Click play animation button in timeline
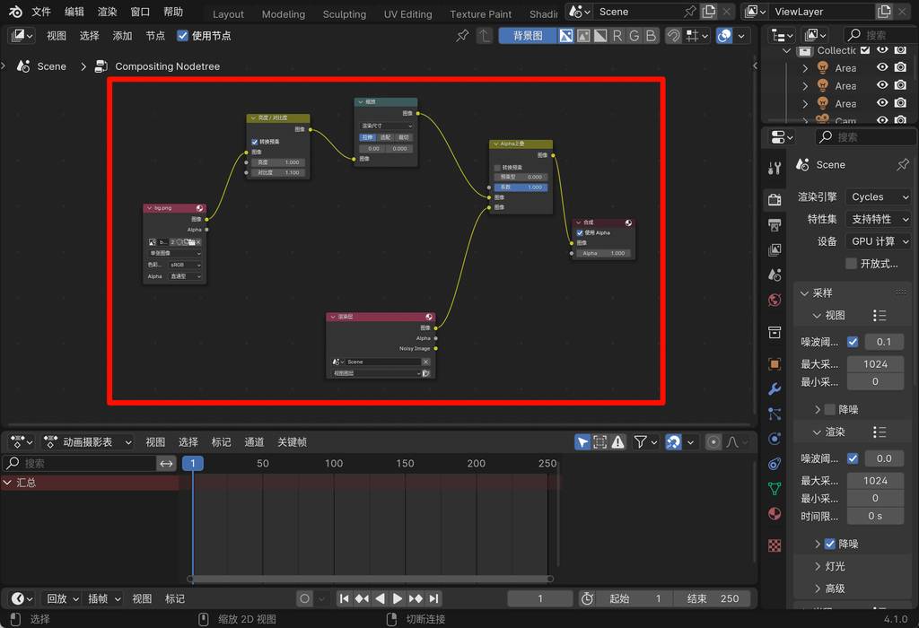This screenshot has height=628, width=919. (398, 598)
